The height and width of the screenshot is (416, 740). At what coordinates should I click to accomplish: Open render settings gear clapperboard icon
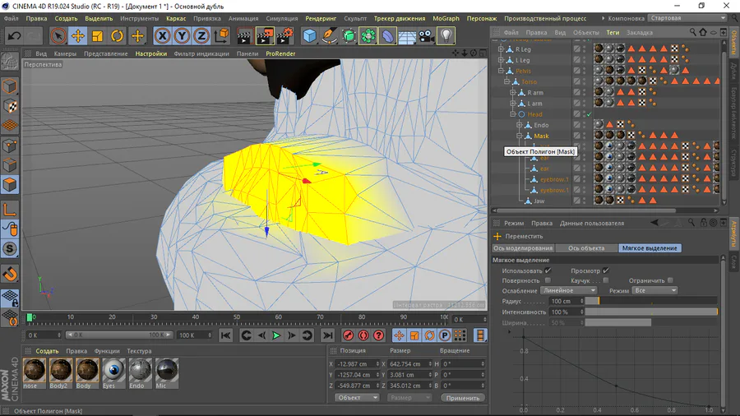click(x=285, y=36)
